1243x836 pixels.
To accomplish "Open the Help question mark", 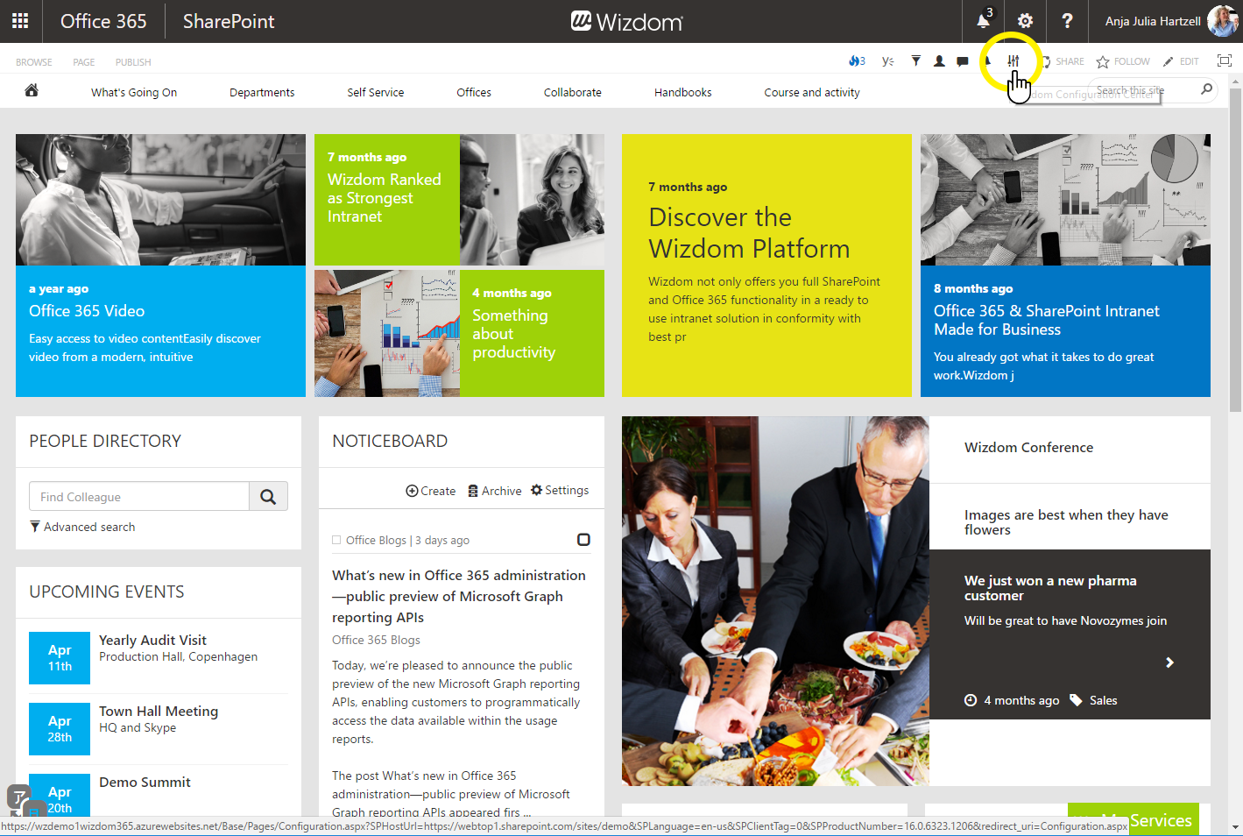I will pyautogui.click(x=1067, y=21).
